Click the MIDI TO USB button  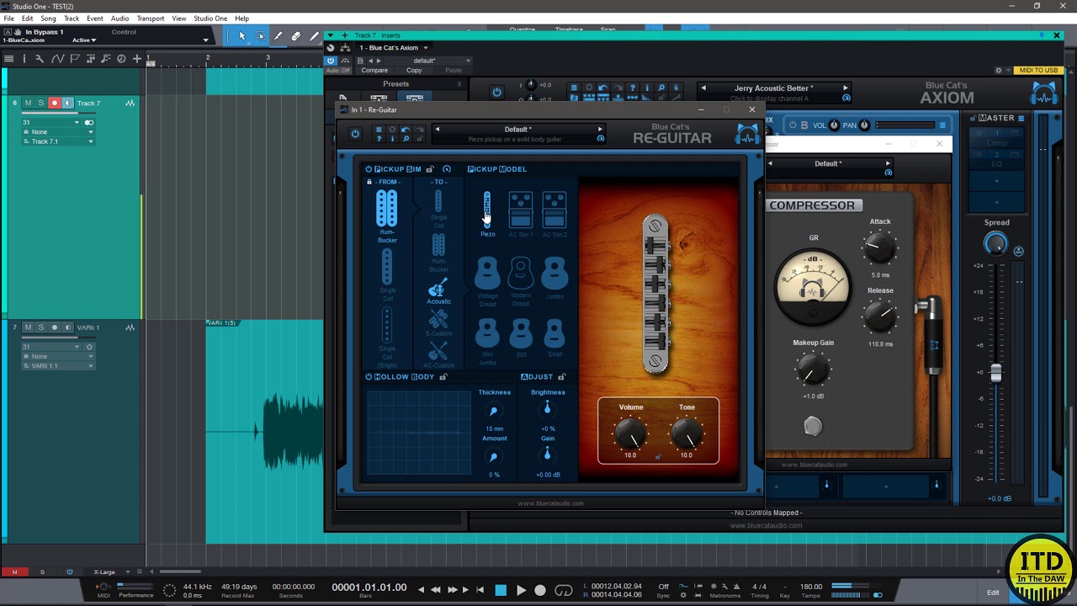(x=1038, y=71)
